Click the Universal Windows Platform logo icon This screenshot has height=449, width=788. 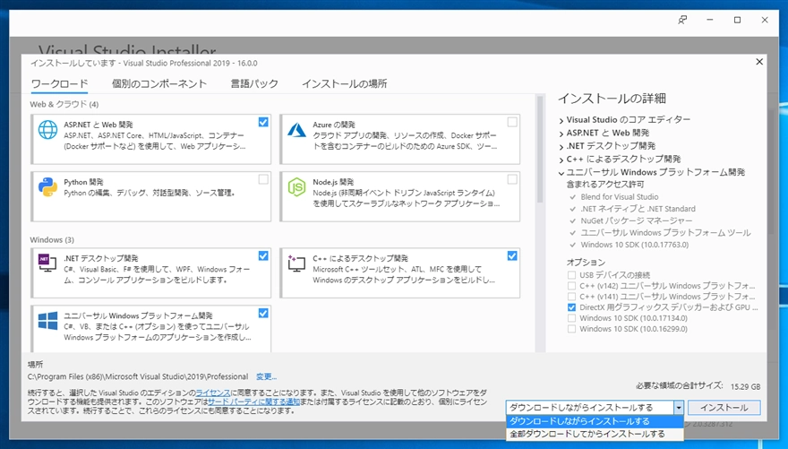click(47, 320)
